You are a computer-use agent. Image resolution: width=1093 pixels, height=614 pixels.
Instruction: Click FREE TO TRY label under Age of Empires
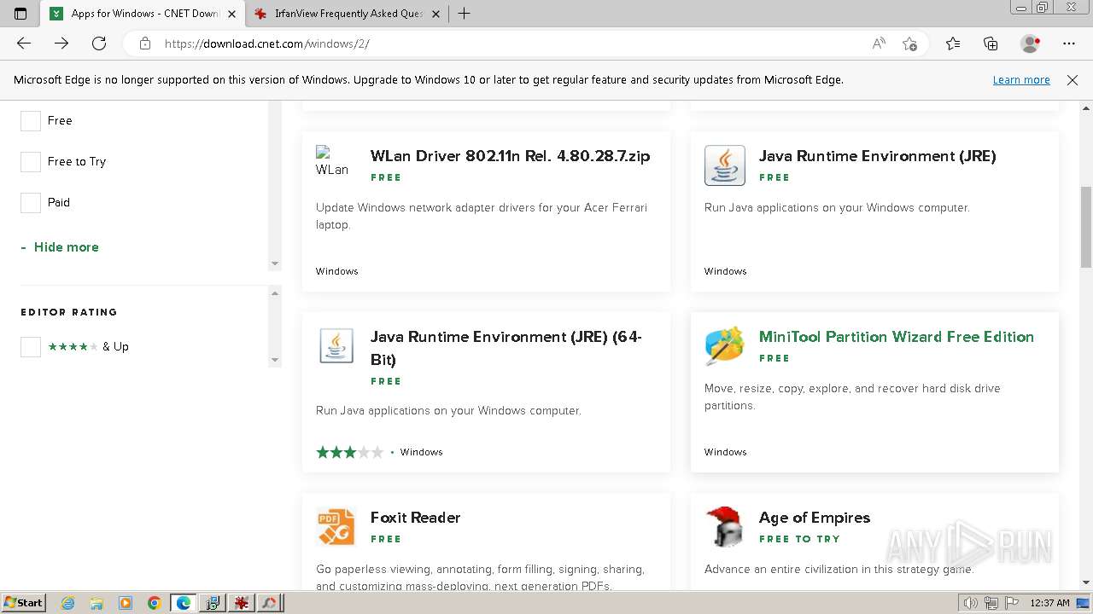pos(799,539)
